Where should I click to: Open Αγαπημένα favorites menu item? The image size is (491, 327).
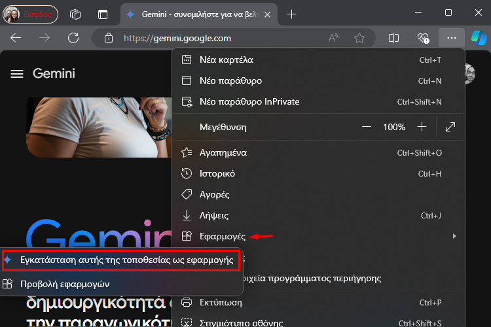318,152
